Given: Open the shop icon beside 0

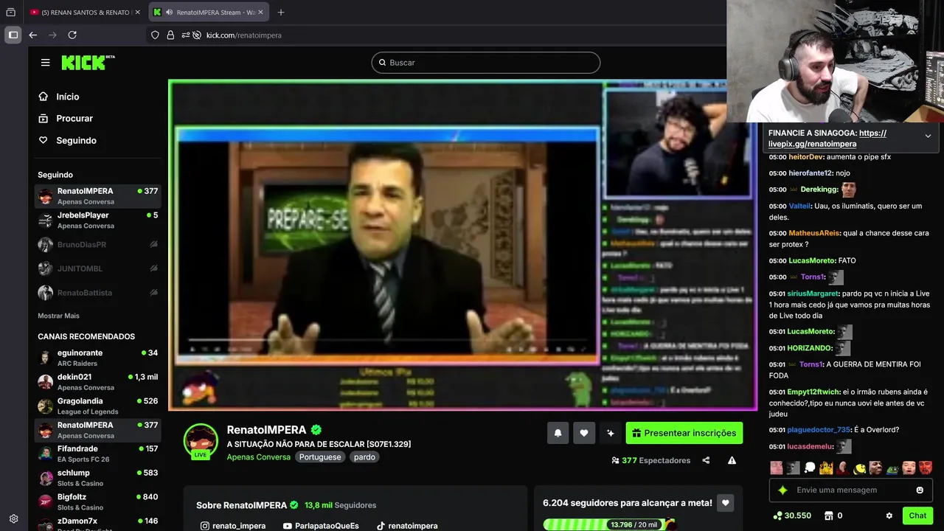Looking at the screenshot, I should coord(828,516).
